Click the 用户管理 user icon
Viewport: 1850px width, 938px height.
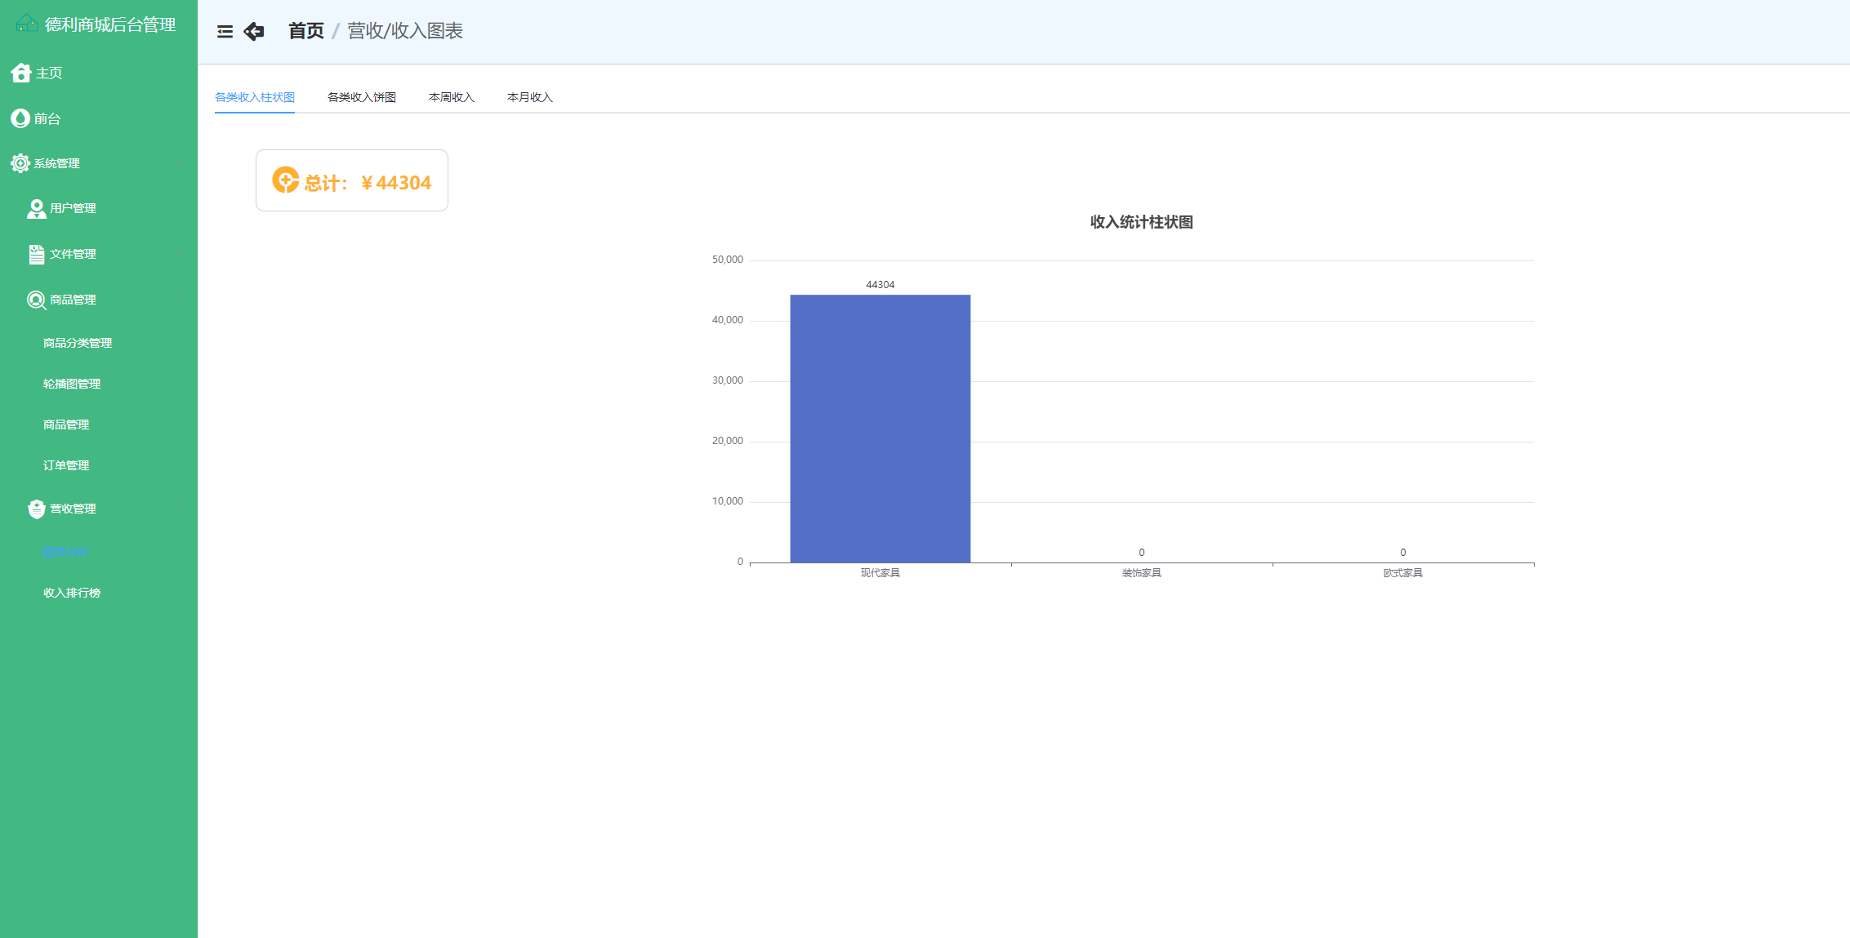(x=37, y=209)
